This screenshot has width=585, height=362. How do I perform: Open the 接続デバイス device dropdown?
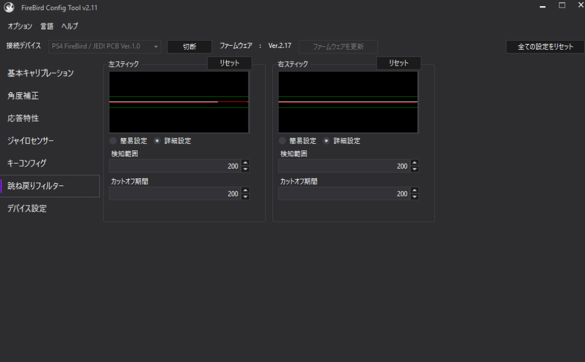105,46
